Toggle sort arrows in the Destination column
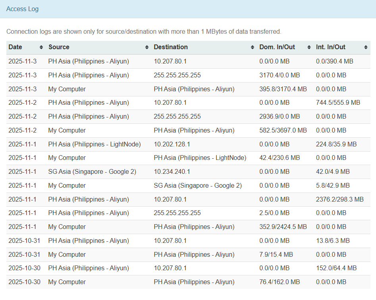 [253, 47]
